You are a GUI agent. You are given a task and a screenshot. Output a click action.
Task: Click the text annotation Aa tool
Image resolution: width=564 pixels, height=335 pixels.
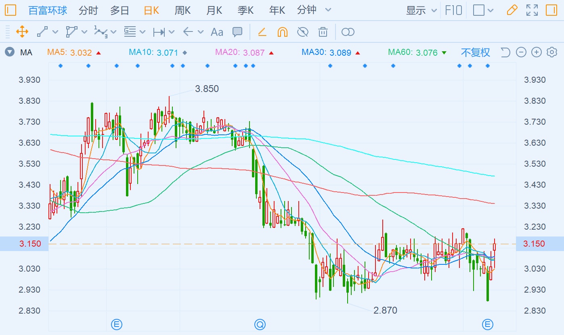pos(217,32)
